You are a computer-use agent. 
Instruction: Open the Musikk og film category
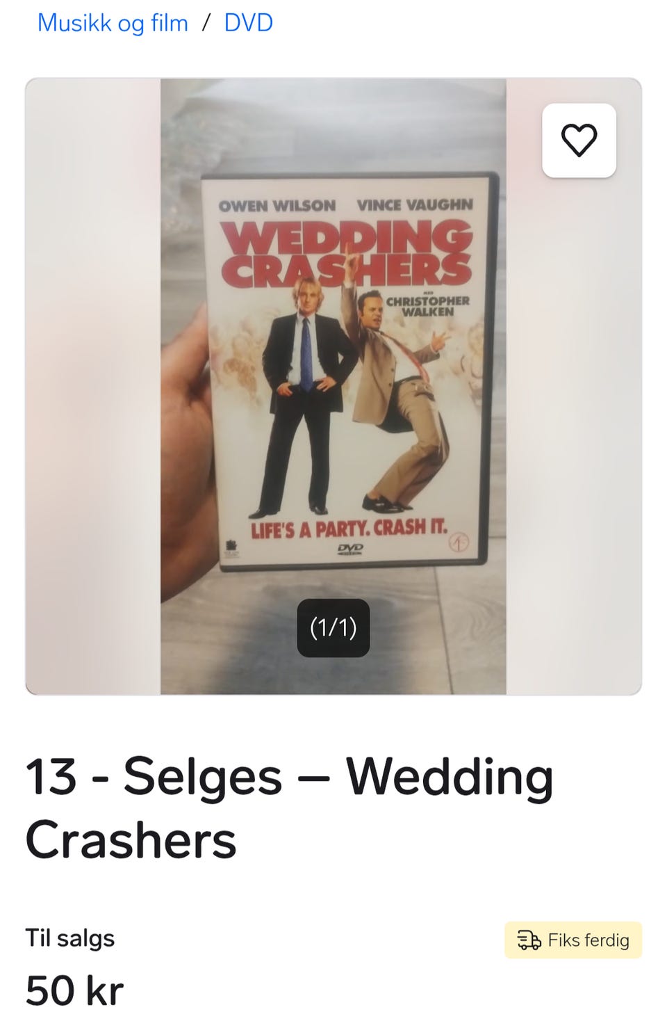click(113, 23)
